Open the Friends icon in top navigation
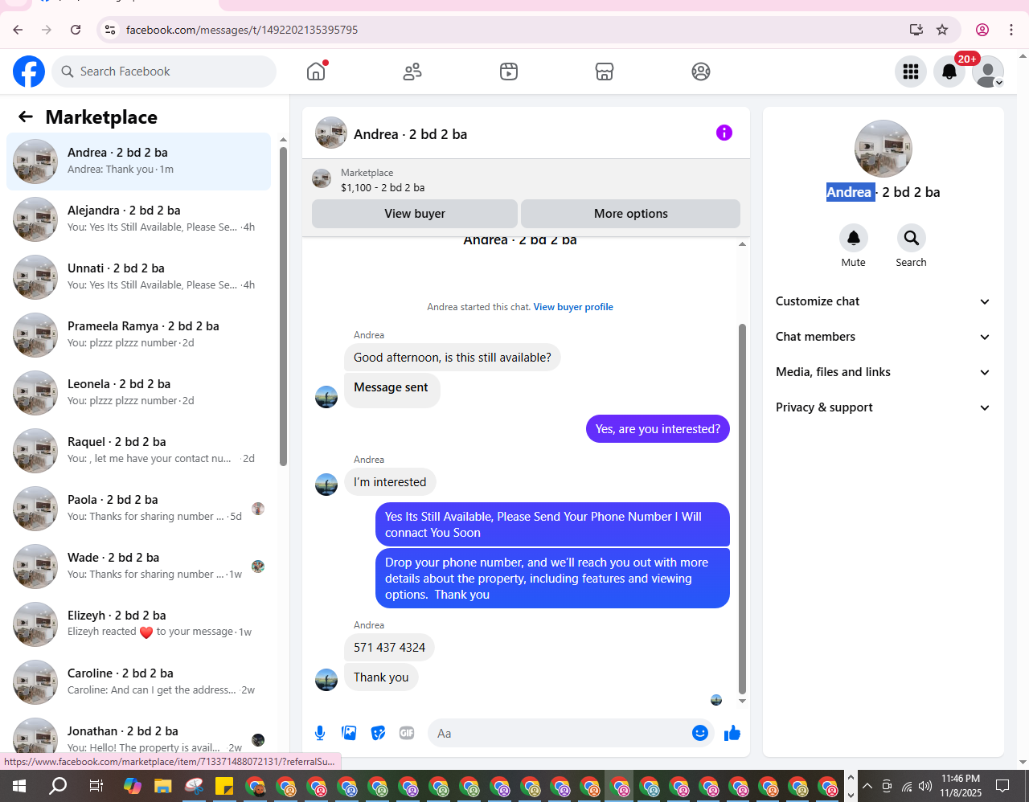The image size is (1029, 802). point(412,72)
